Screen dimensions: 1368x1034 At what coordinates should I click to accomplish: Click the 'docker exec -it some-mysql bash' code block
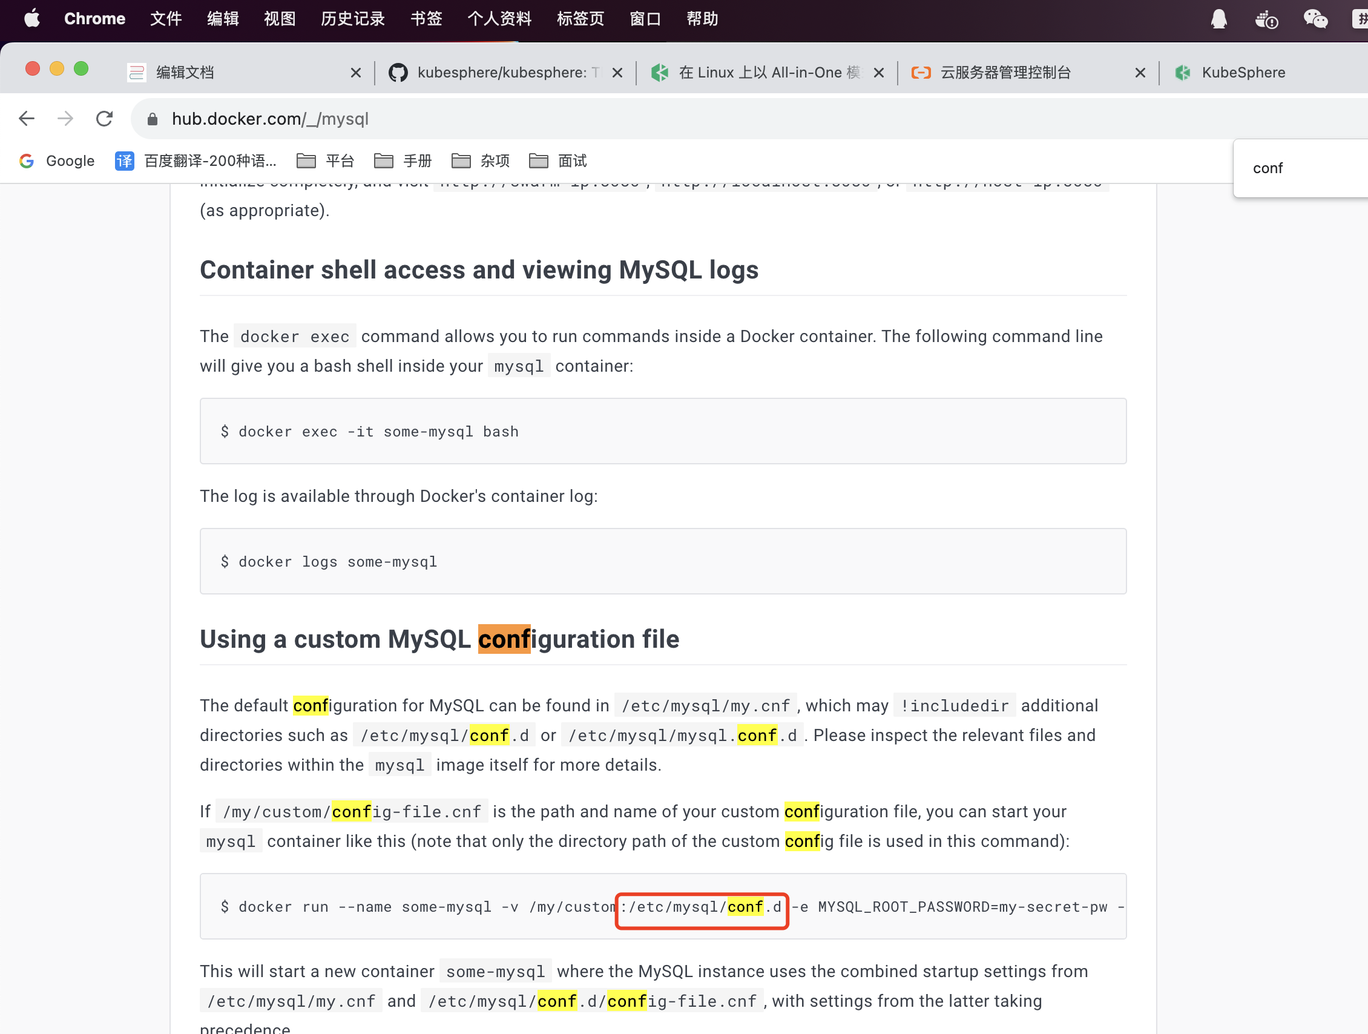pyautogui.click(x=663, y=431)
